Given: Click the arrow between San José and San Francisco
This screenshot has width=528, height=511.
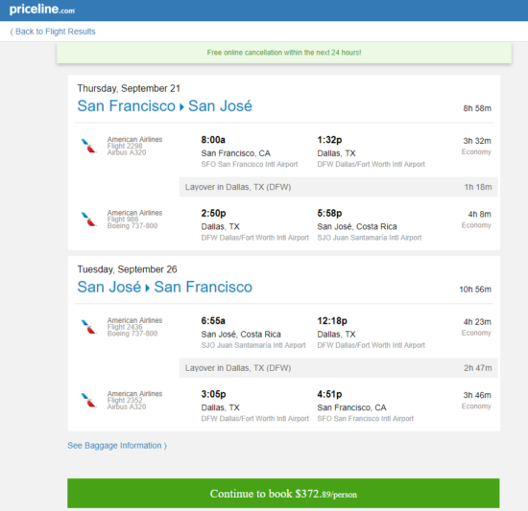Looking at the screenshot, I should (148, 289).
